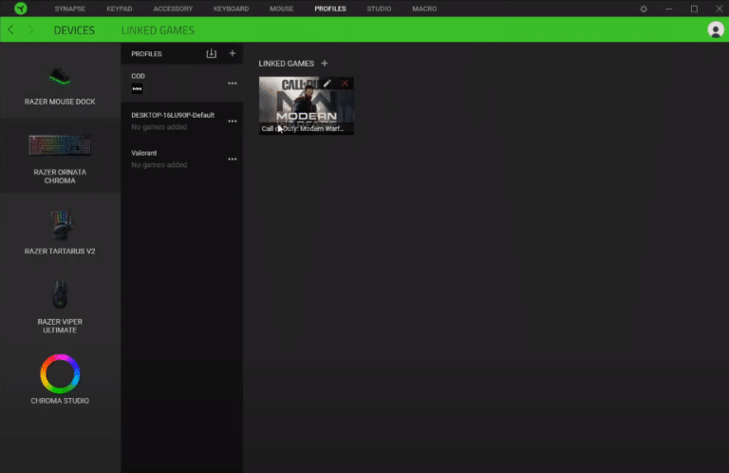Add a new profile with plus icon
Viewport: 729px width, 473px height.
pos(232,53)
